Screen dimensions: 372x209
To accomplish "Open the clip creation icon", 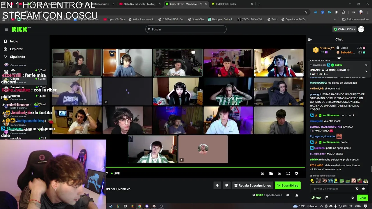I will [x=271, y=173].
